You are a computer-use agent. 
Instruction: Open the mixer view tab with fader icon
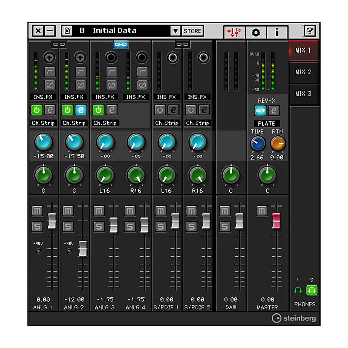pos(234,32)
